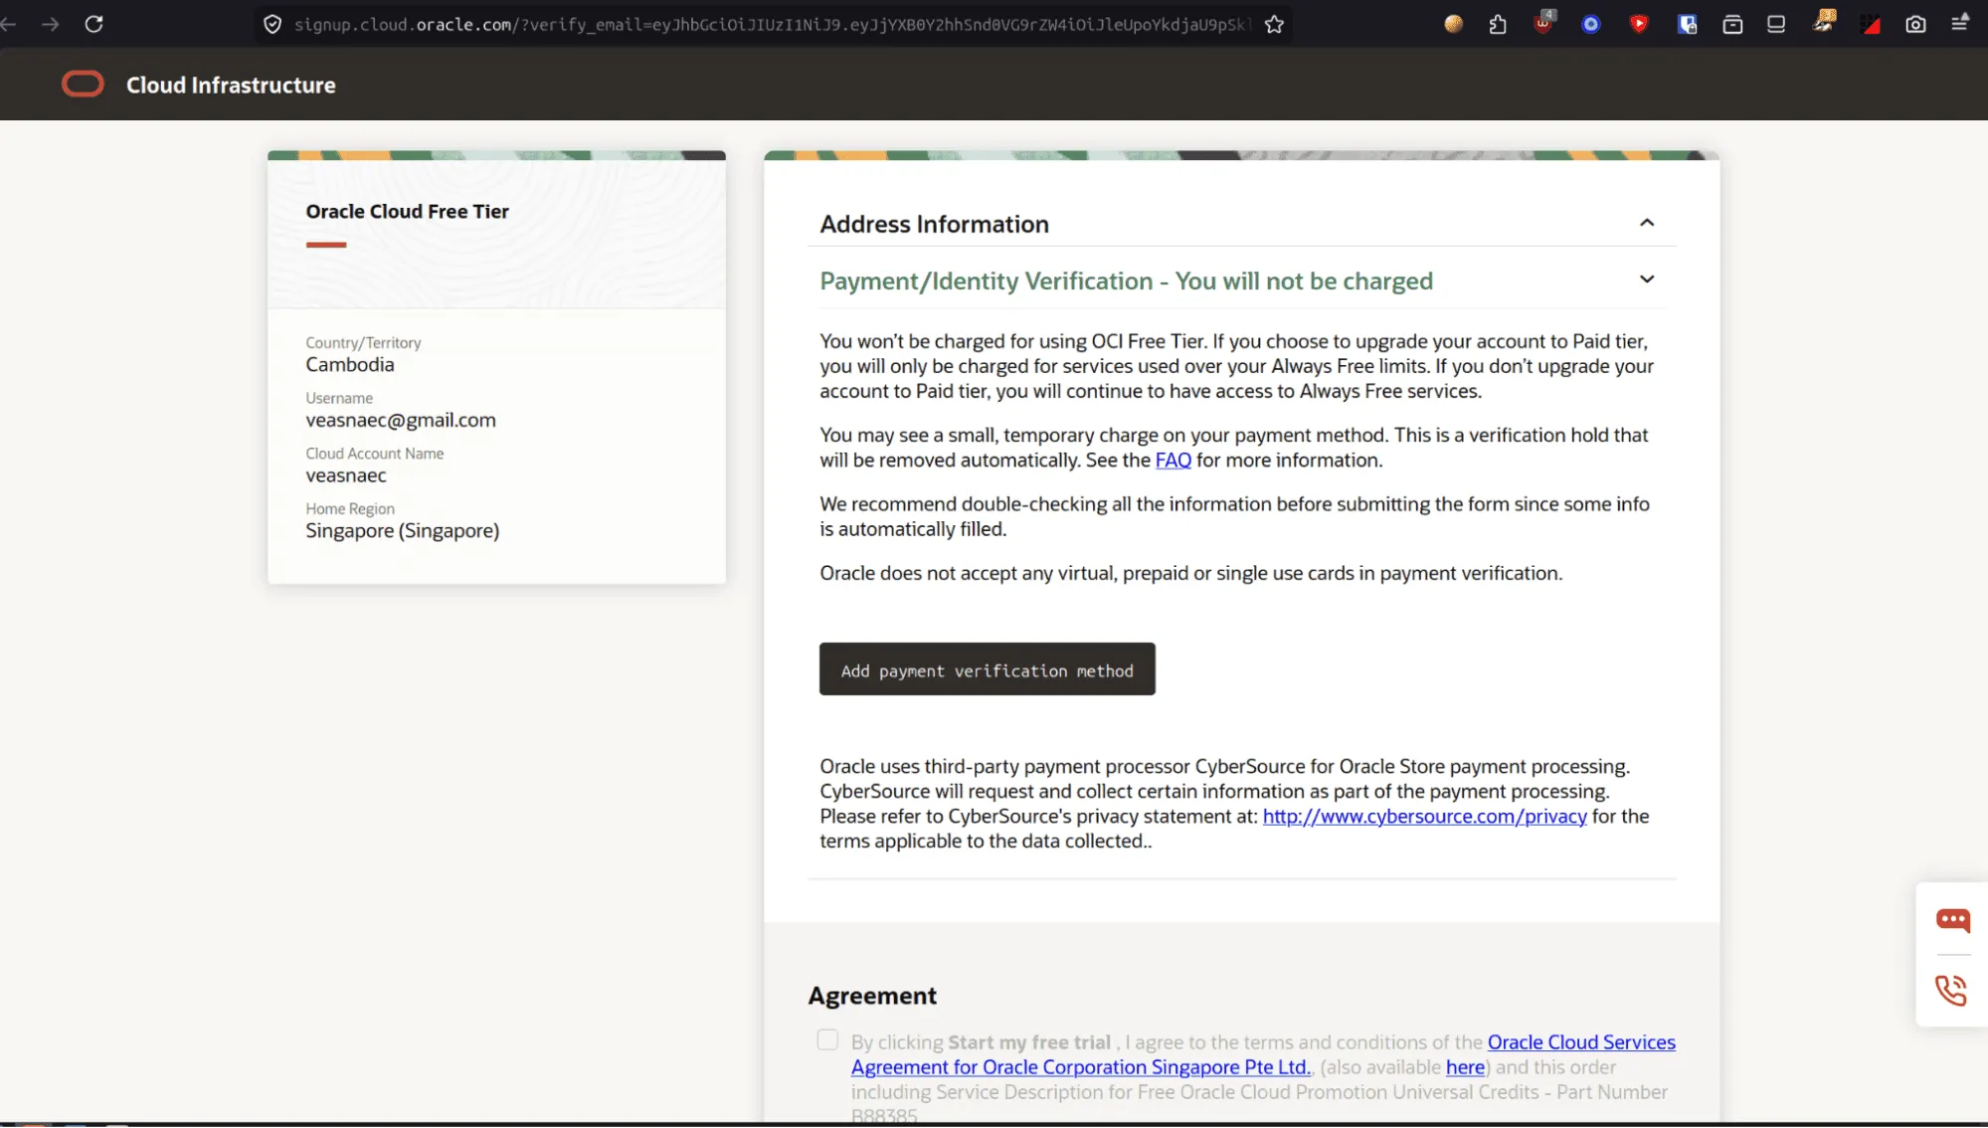Click the browser address bar URL

pyautogui.click(x=772, y=25)
